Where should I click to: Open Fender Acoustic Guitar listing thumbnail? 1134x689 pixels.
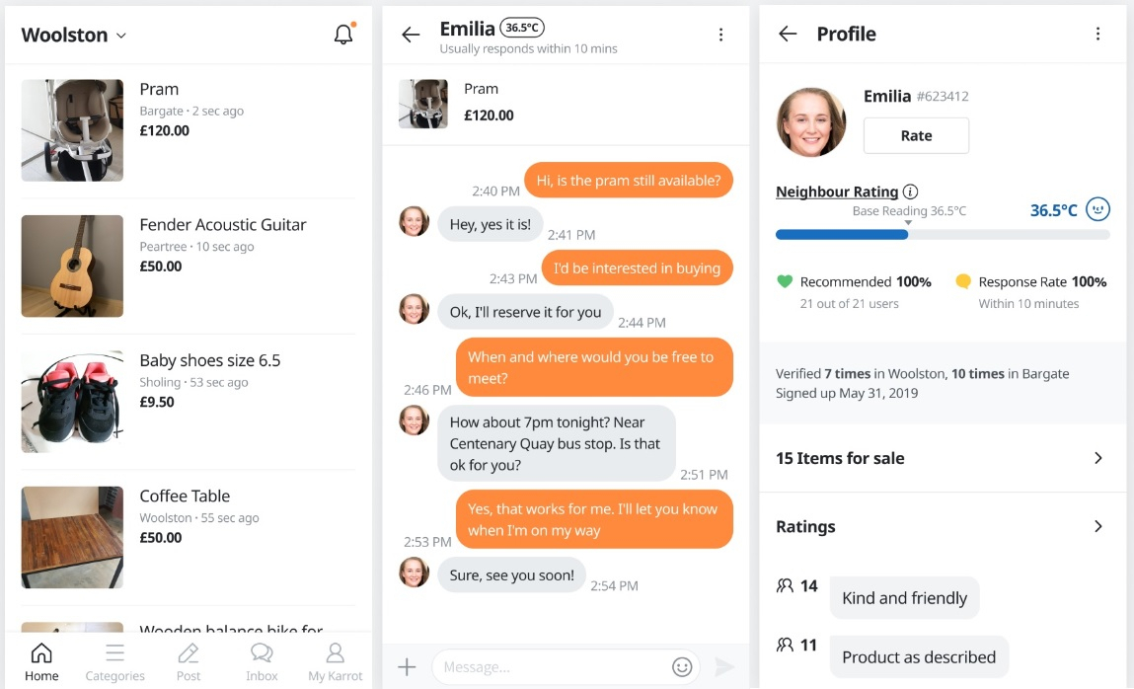tap(72, 266)
